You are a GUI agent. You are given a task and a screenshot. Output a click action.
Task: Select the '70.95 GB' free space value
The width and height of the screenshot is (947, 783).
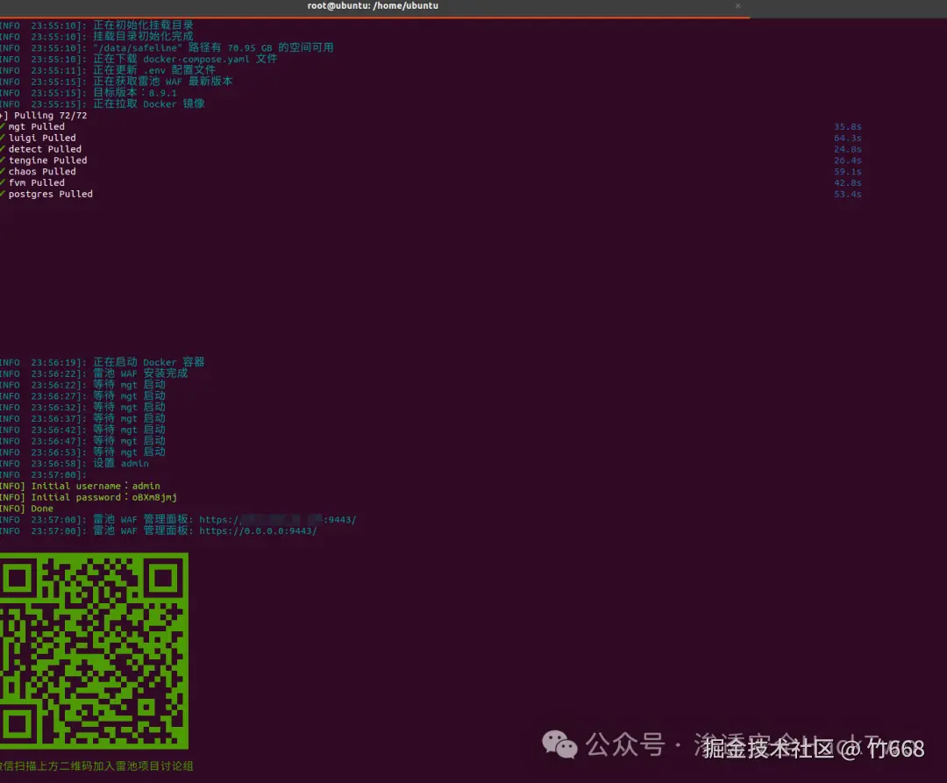pos(249,47)
